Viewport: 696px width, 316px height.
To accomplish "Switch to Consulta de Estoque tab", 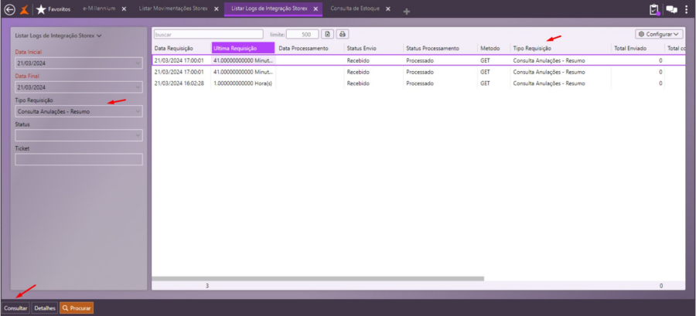I will click(x=355, y=8).
